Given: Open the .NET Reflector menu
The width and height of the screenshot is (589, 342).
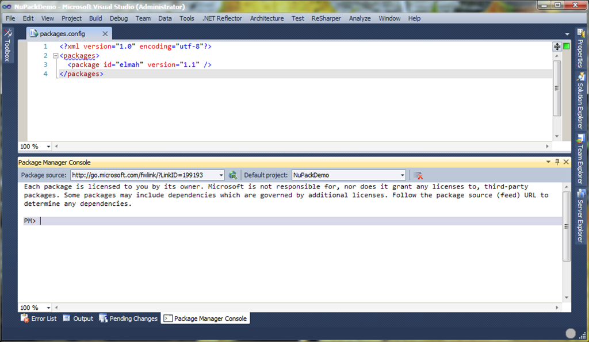Looking at the screenshot, I should [222, 18].
